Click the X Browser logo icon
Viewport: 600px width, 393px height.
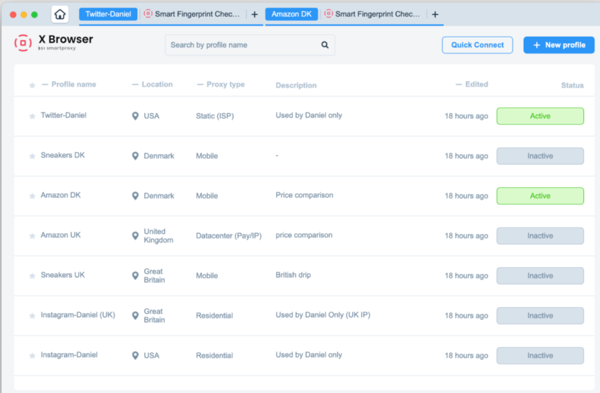[x=23, y=43]
